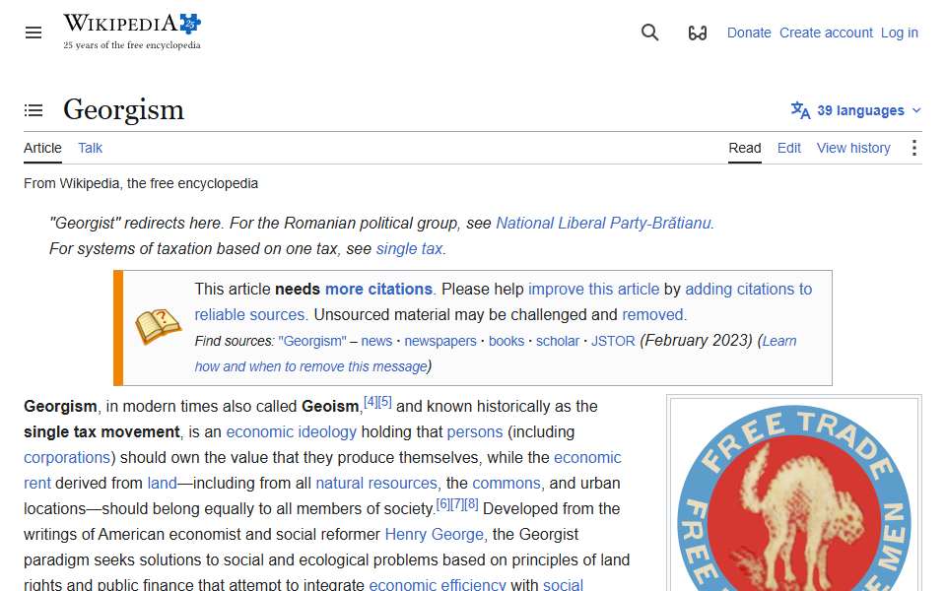Click the newspapers sources link
Image resolution: width=946 pixels, height=591 pixels.
439,341
